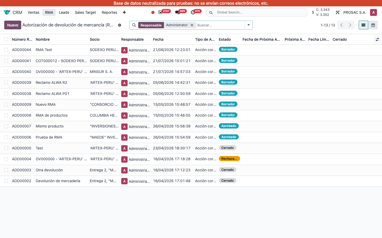Click the red recording dot icon
This screenshot has height=238, width=382.
pyautogui.click(x=153, y=12)
